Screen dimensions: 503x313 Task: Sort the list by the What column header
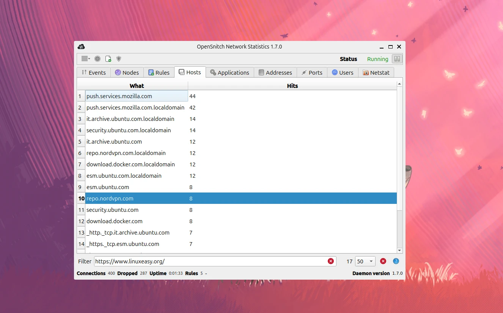pyautogui.click(x=137, y=86)
